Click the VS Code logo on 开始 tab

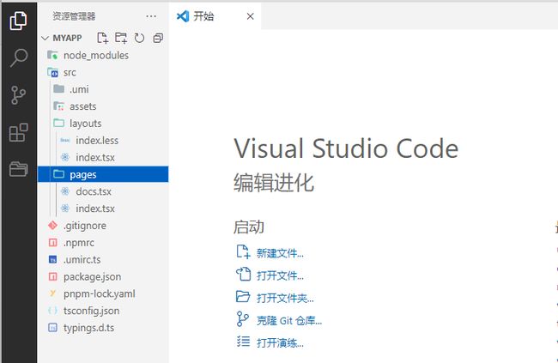pyautogui.click(x=183, y=16)
